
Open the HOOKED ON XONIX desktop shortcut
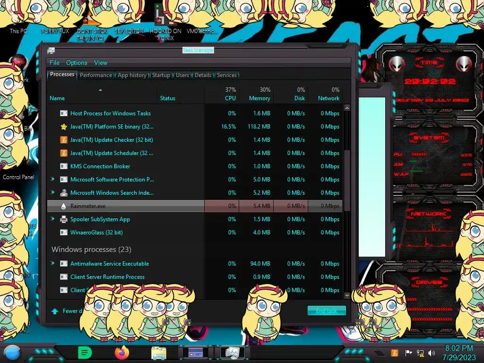click(x=165, y=23)
